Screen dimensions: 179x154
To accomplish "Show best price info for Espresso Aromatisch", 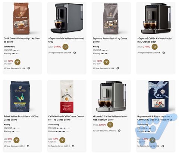I will (x=117, y=68).
